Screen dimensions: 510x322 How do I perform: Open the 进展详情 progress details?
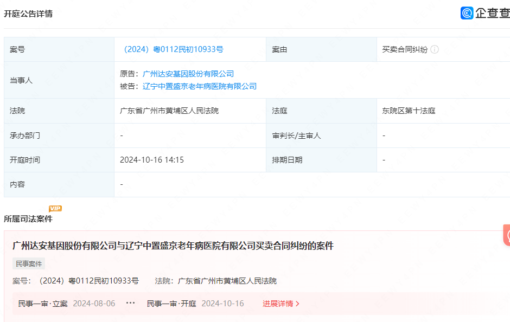pyautogui.click(x=279, y=304)
